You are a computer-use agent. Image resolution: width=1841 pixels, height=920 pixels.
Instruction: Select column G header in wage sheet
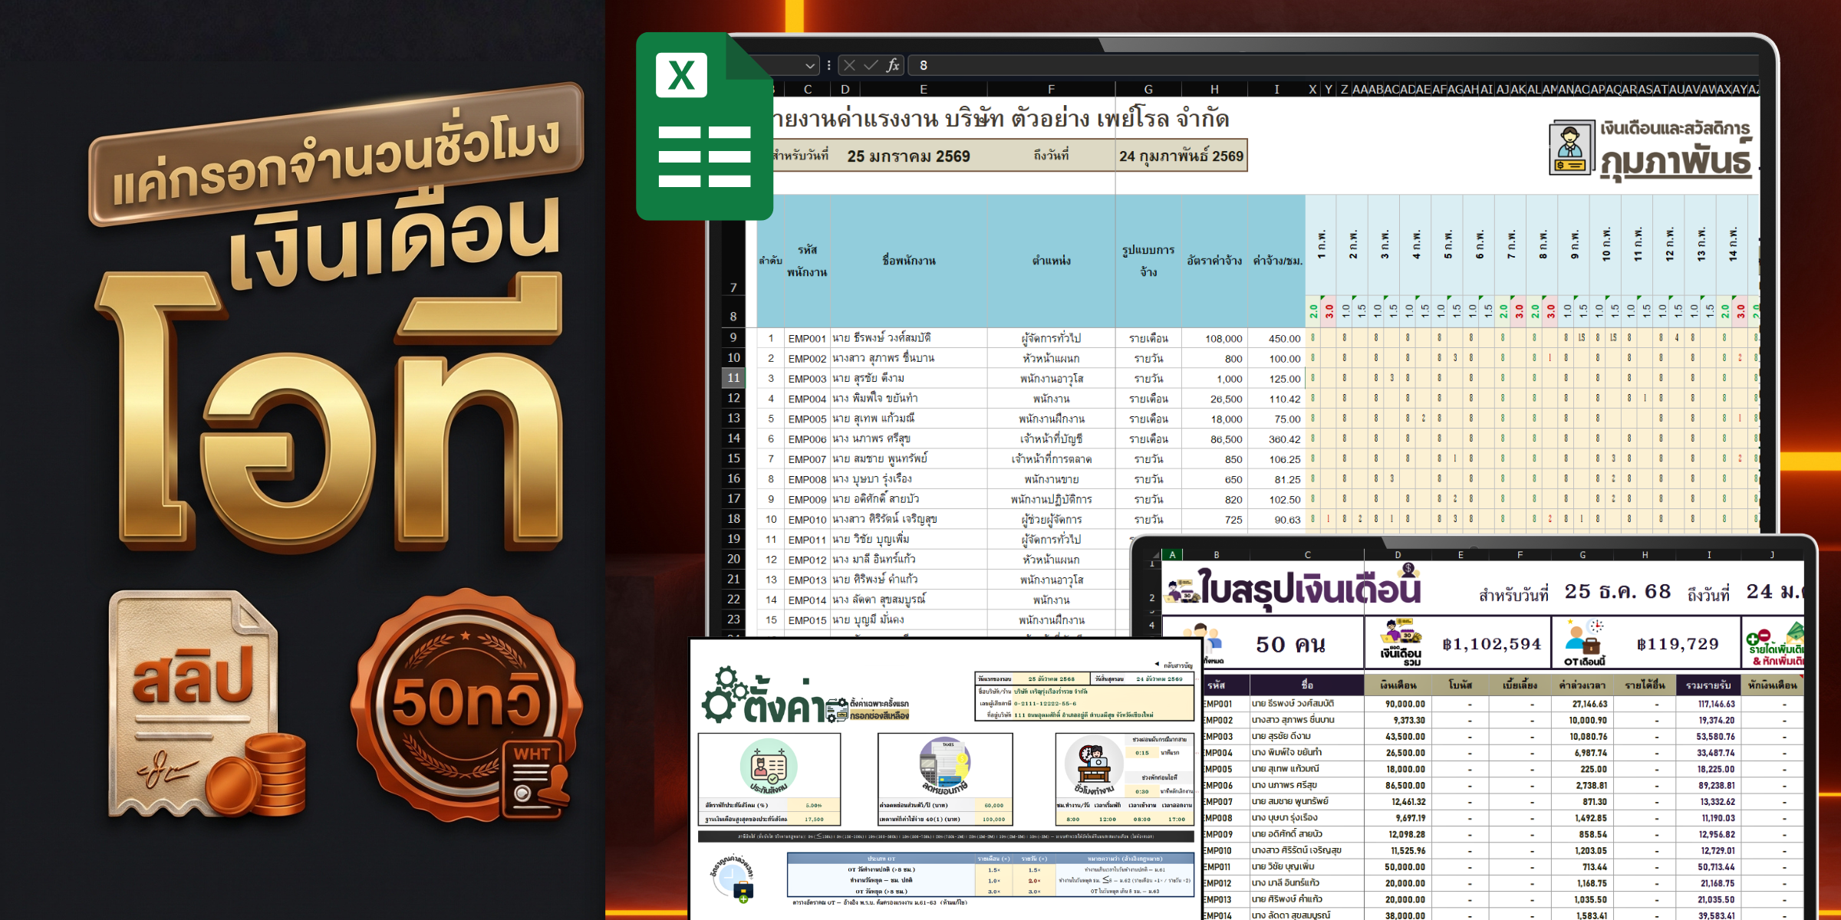pyautogui.click(x=1148, y=90)
